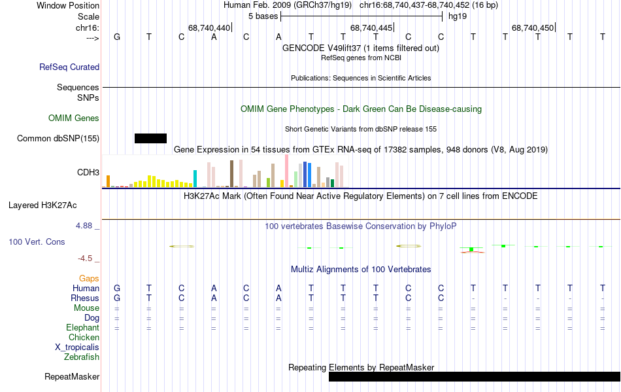621x392 pixels.
Task: Click the Basewise Conservation by PhyloP title
Action: point(361,226)
